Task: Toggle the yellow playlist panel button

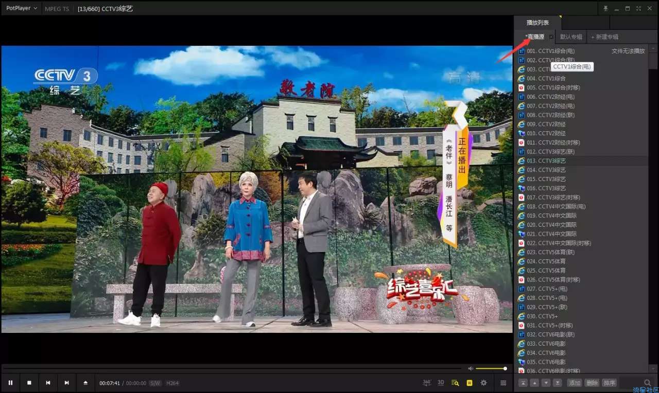Action: (x=470, y=383)
